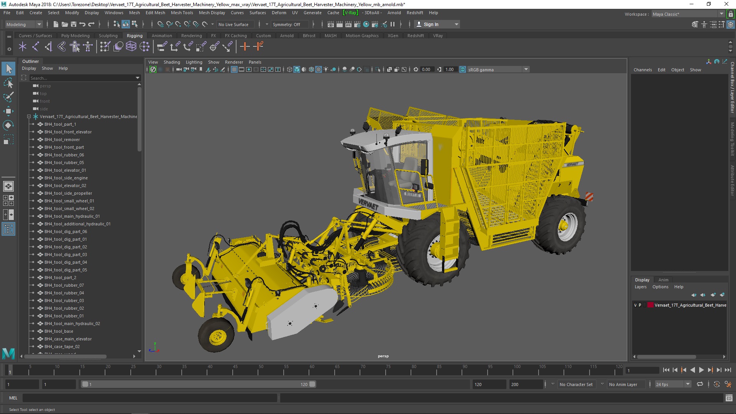Click the Outliner search field
Image resolution: width=736 pixels, height=414 pixels.
pyautogui.click(x=84, y=78)
